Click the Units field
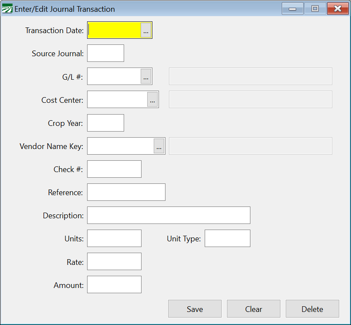This screenshot has width=351, height=325. [x=114, y=238]
